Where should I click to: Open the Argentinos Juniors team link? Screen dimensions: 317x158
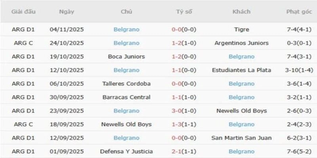pyautogui.click(x=241, y=43)
